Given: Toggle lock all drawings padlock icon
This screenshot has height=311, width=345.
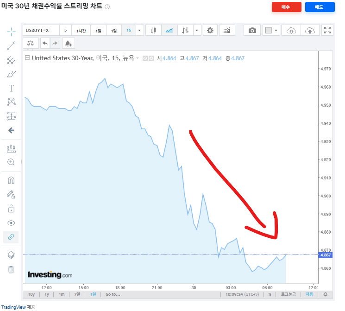Looking at the screenshot, I should [x=11, y=209].
